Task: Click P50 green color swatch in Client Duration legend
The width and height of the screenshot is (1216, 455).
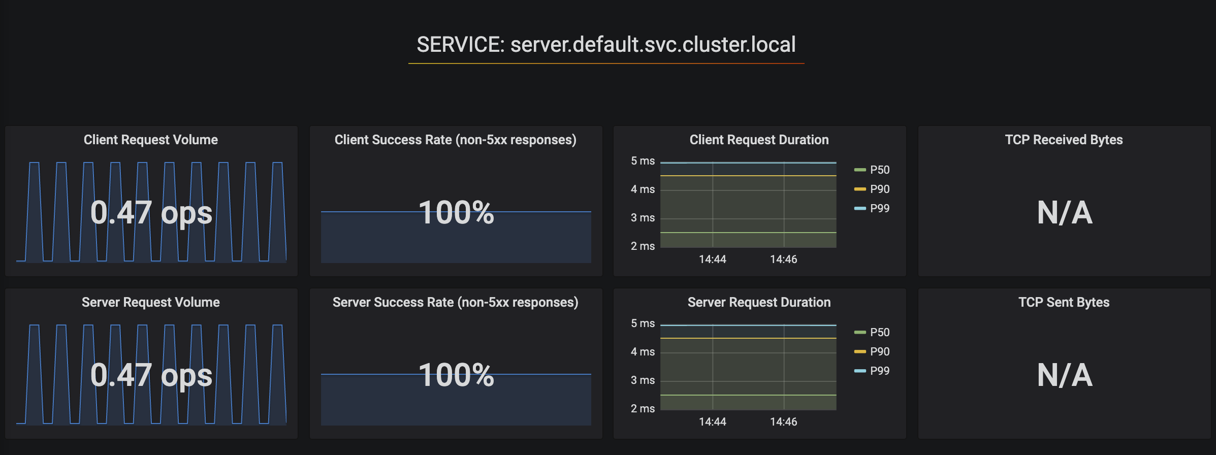Action: click(x=860, y=170)
